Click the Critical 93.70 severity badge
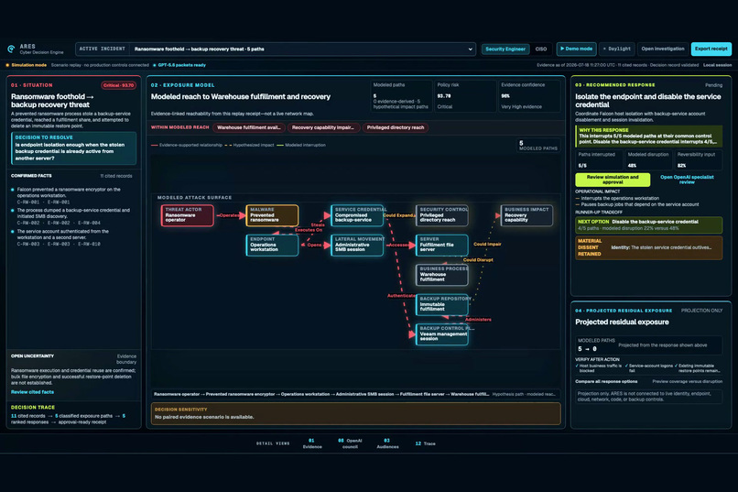The image size is (738, 492). [x=119, y=85]
